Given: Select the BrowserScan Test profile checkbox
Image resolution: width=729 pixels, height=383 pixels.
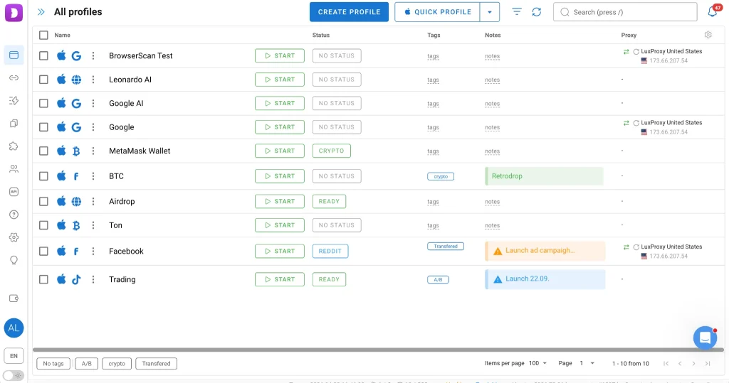Looking at the screenshot, I should pyautogui.click(x=44, y=55).
